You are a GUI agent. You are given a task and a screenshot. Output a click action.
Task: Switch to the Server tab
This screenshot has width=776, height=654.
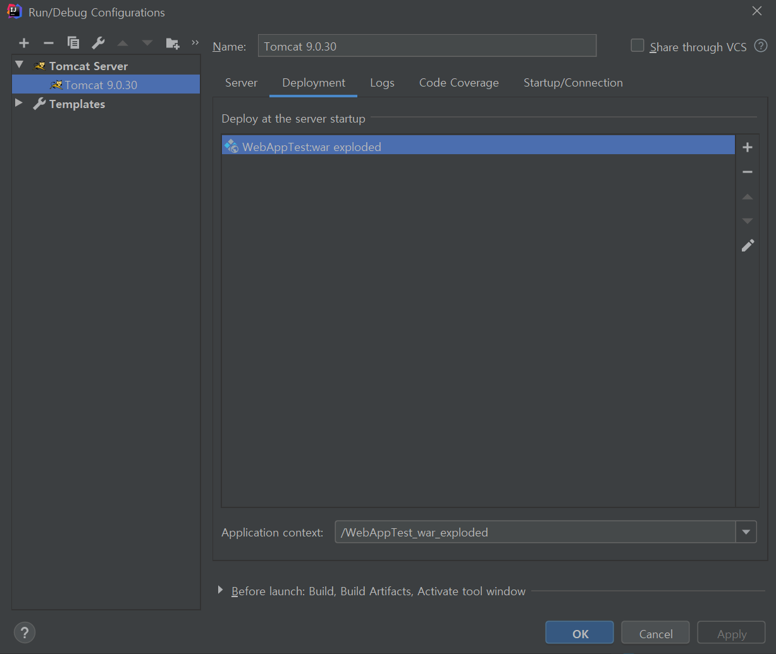coord(241,83)
